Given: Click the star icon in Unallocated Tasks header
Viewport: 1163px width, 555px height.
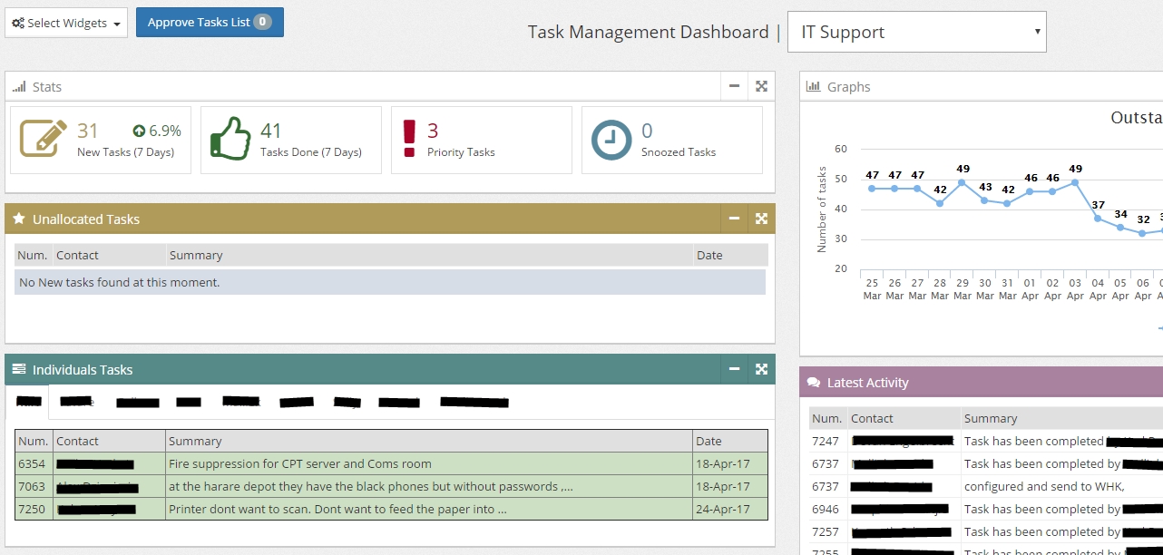Looking at the screenshot, I should [19, 219].
